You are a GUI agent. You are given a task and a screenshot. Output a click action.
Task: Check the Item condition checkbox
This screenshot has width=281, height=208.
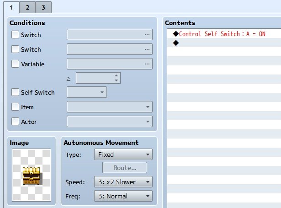(15, 107)
